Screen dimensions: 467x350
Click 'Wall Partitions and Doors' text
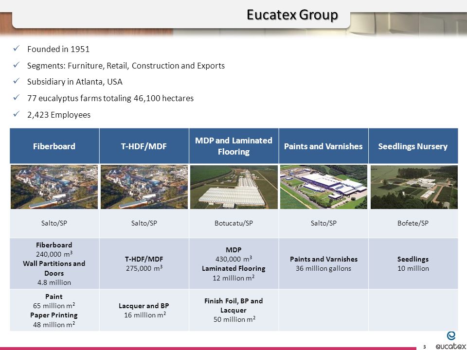pyautogui.click(x=54, y=268)
